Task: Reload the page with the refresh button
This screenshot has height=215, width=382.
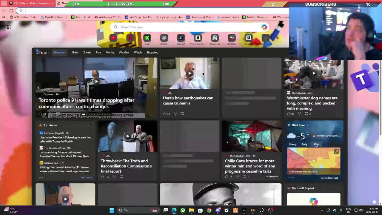Action: (x=11, y=11)
